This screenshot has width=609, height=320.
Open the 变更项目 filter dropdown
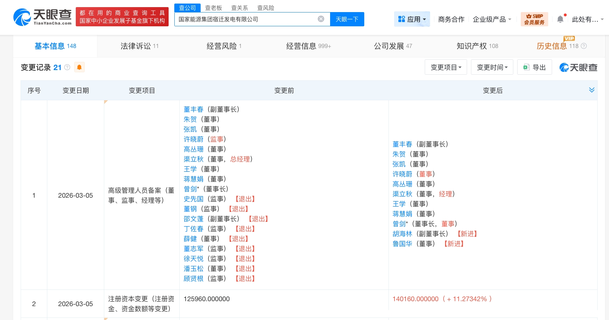[446, 67]
